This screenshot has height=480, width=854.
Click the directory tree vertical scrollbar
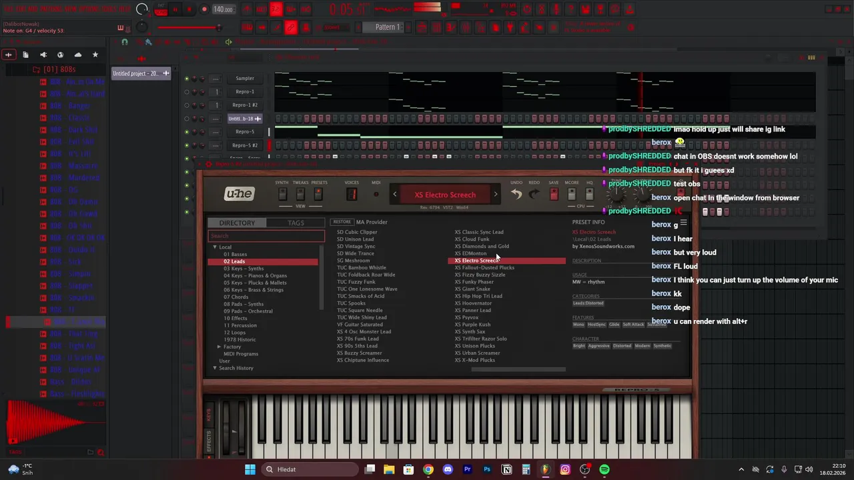coord(322,277)
